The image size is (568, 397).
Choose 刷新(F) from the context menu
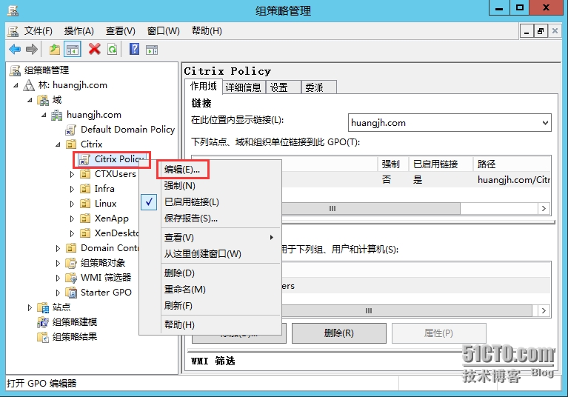tap(210, 306)
